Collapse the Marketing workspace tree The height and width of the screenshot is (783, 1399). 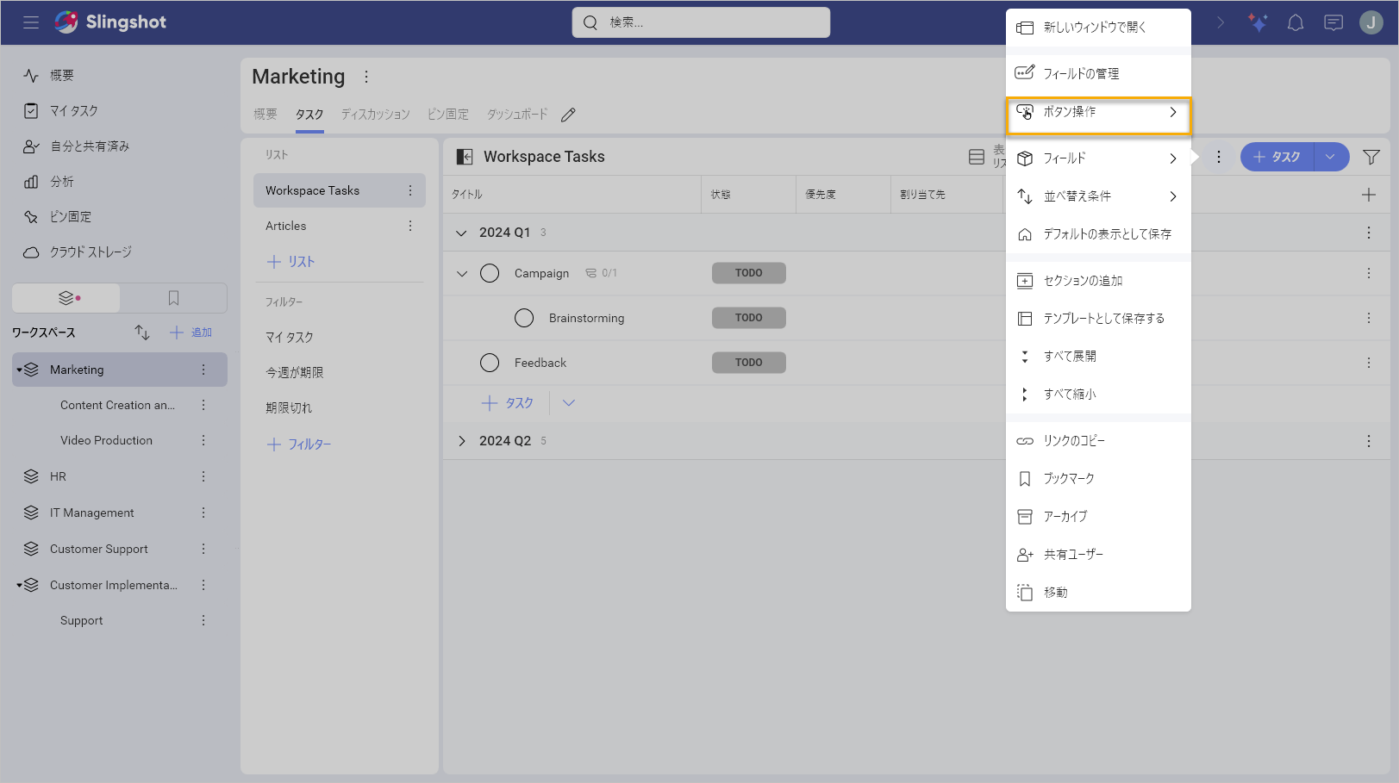tap(19, 370)
